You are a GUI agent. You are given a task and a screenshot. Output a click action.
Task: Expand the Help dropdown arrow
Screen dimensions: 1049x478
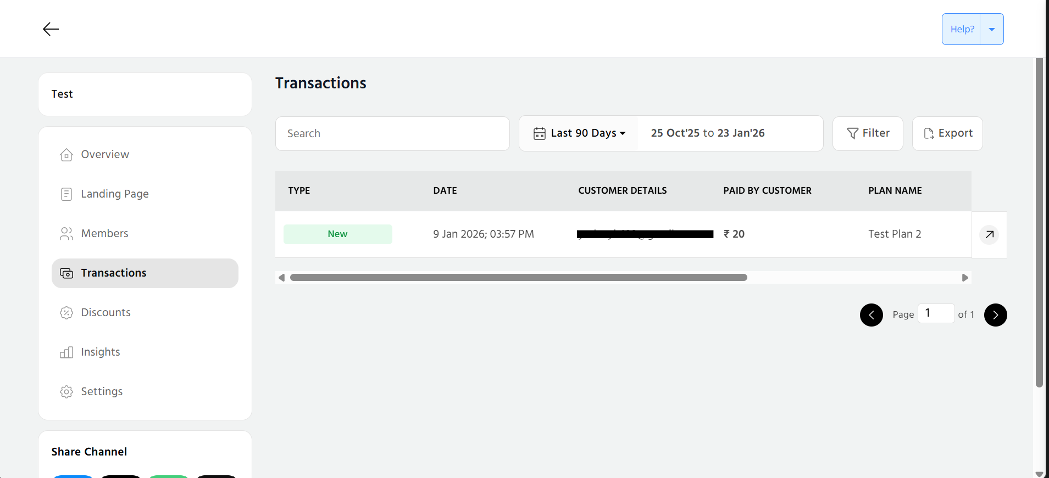[x=991, y=29]
